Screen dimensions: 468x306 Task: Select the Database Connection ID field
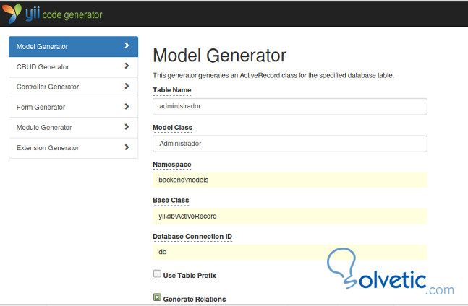pyautogui.click(x=289, y=252)
